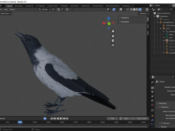Open the Collection properties tab icon

coord(152,110)
